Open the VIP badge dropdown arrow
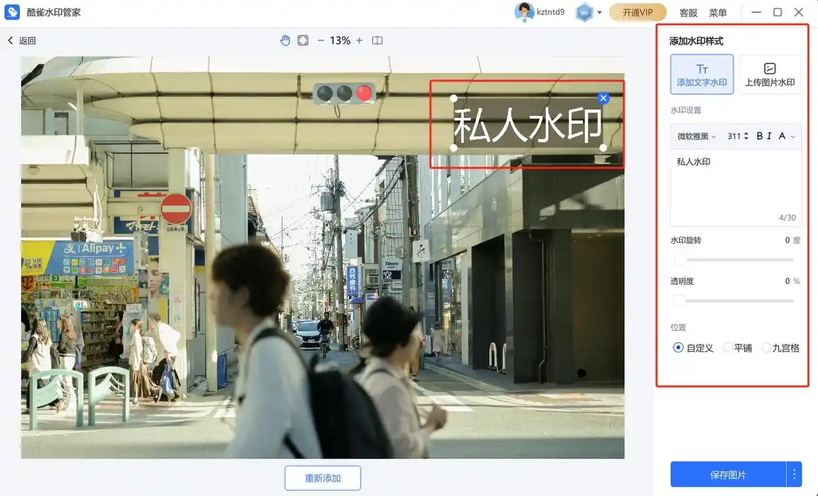Screen dimensions: 818x496 599,13
